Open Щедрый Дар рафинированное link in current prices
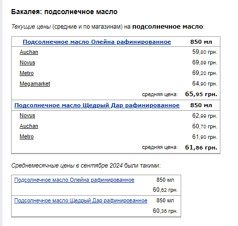 tap(97, 105)
